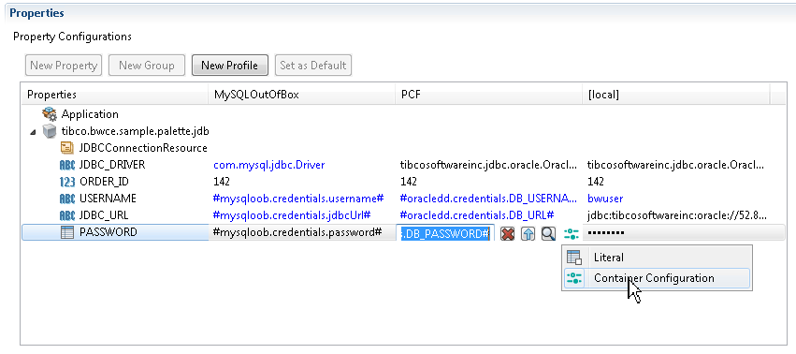Click the Literal menu entry icon
796x354 pixels.
pos(574,258)
